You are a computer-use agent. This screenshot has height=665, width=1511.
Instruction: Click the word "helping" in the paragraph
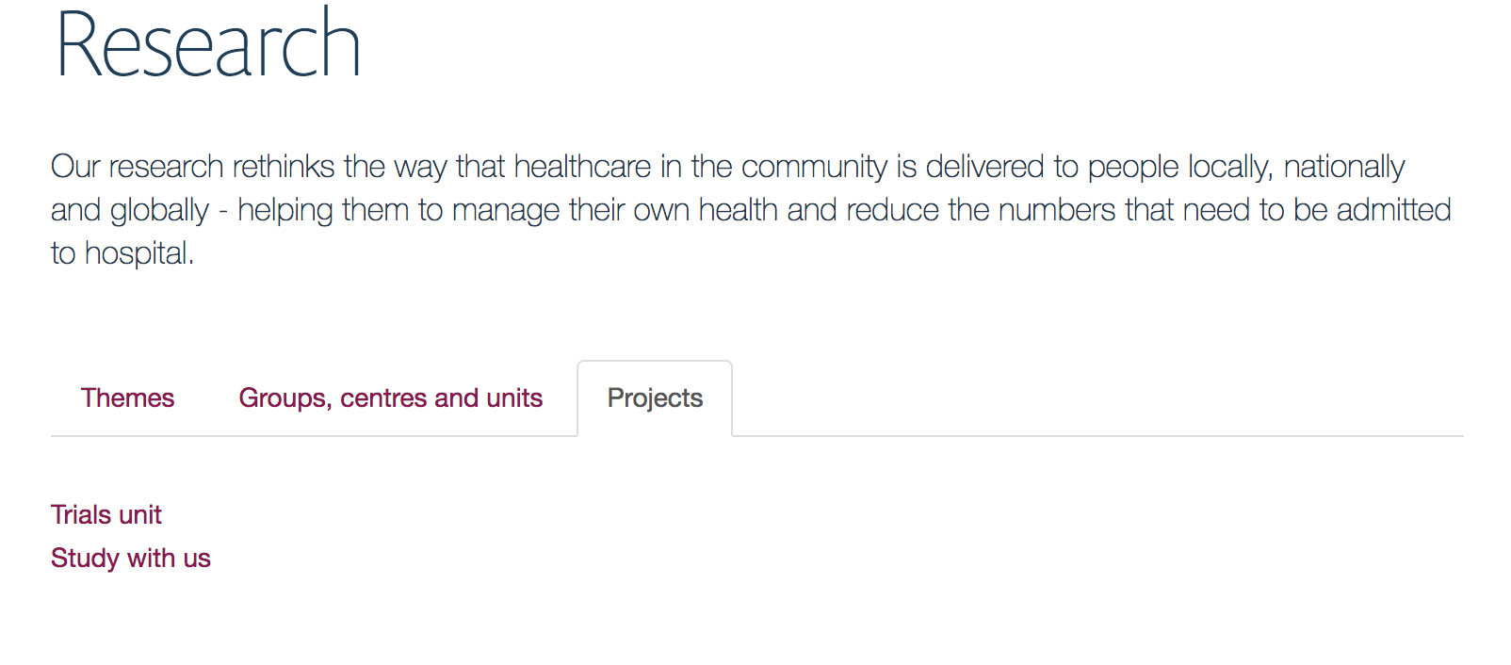[284, 210]
